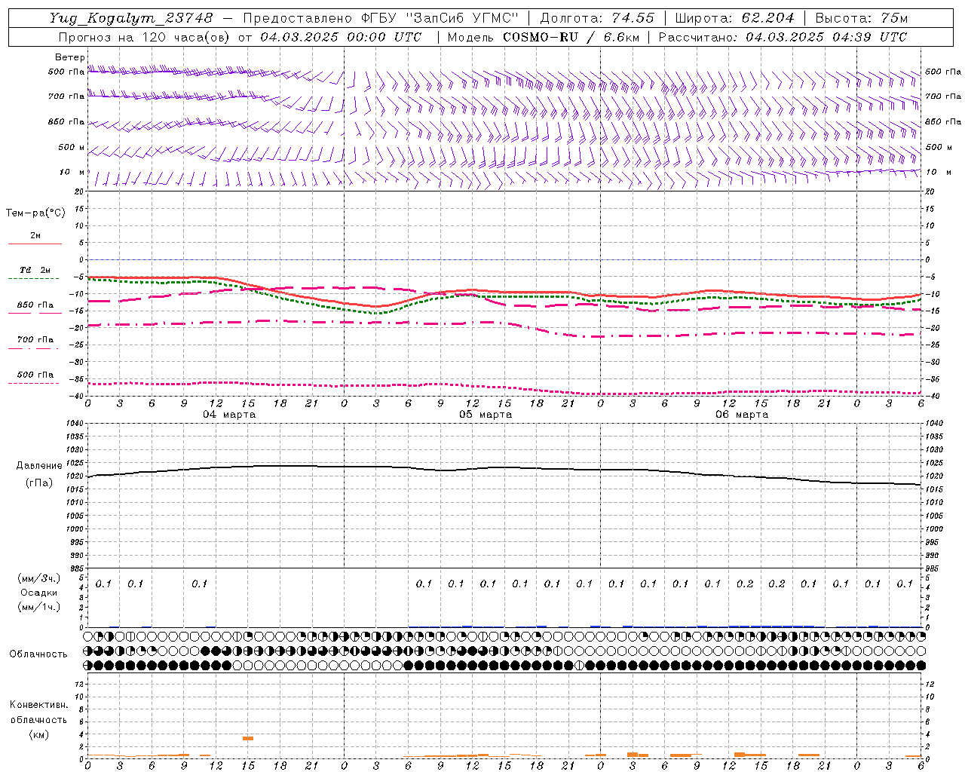Image resolution: width=965 pixels, height=772 pixels.
Task: Click the Высота: 75м header field
Action: click(862, 18)
